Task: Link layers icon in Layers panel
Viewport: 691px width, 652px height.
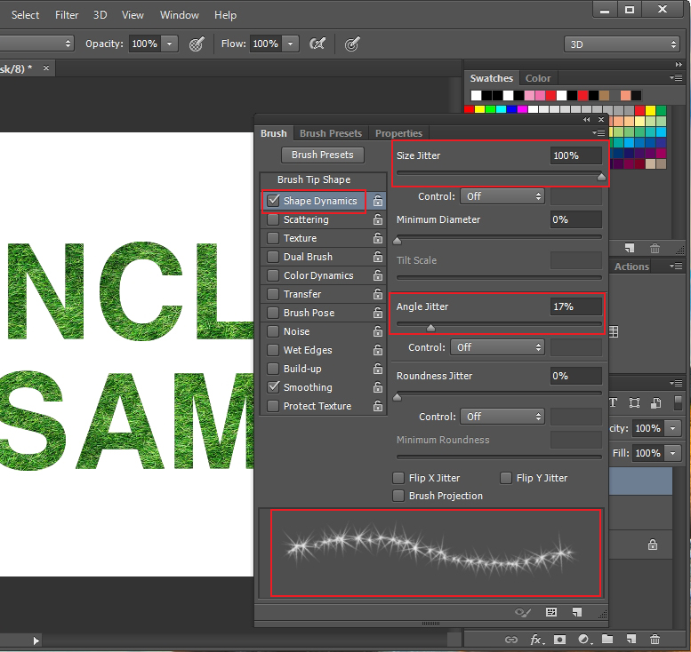Action: click(511, 640)
